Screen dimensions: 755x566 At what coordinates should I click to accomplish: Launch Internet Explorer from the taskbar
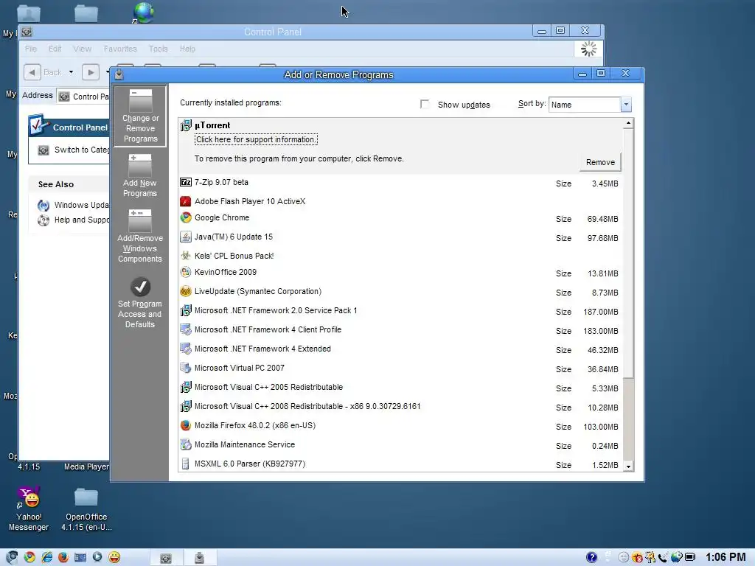click(x=46, y=557)
